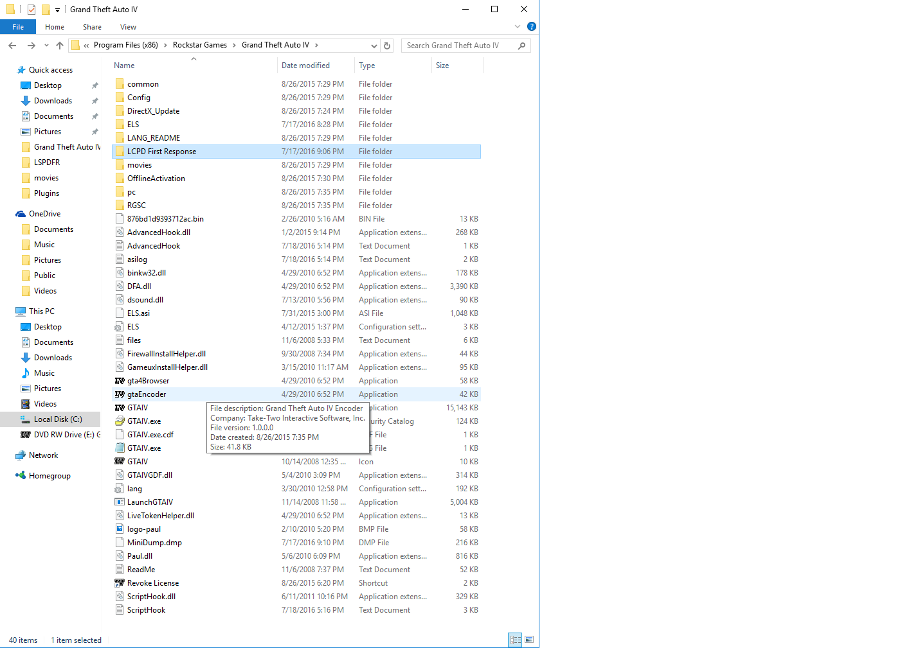Go forward using the Forward arrow
The image size is (922, 648).
[x=31, y=46]
